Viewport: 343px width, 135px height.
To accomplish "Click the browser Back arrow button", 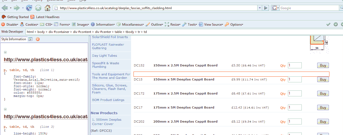I will pyautogui.click(x=5, y=8).
